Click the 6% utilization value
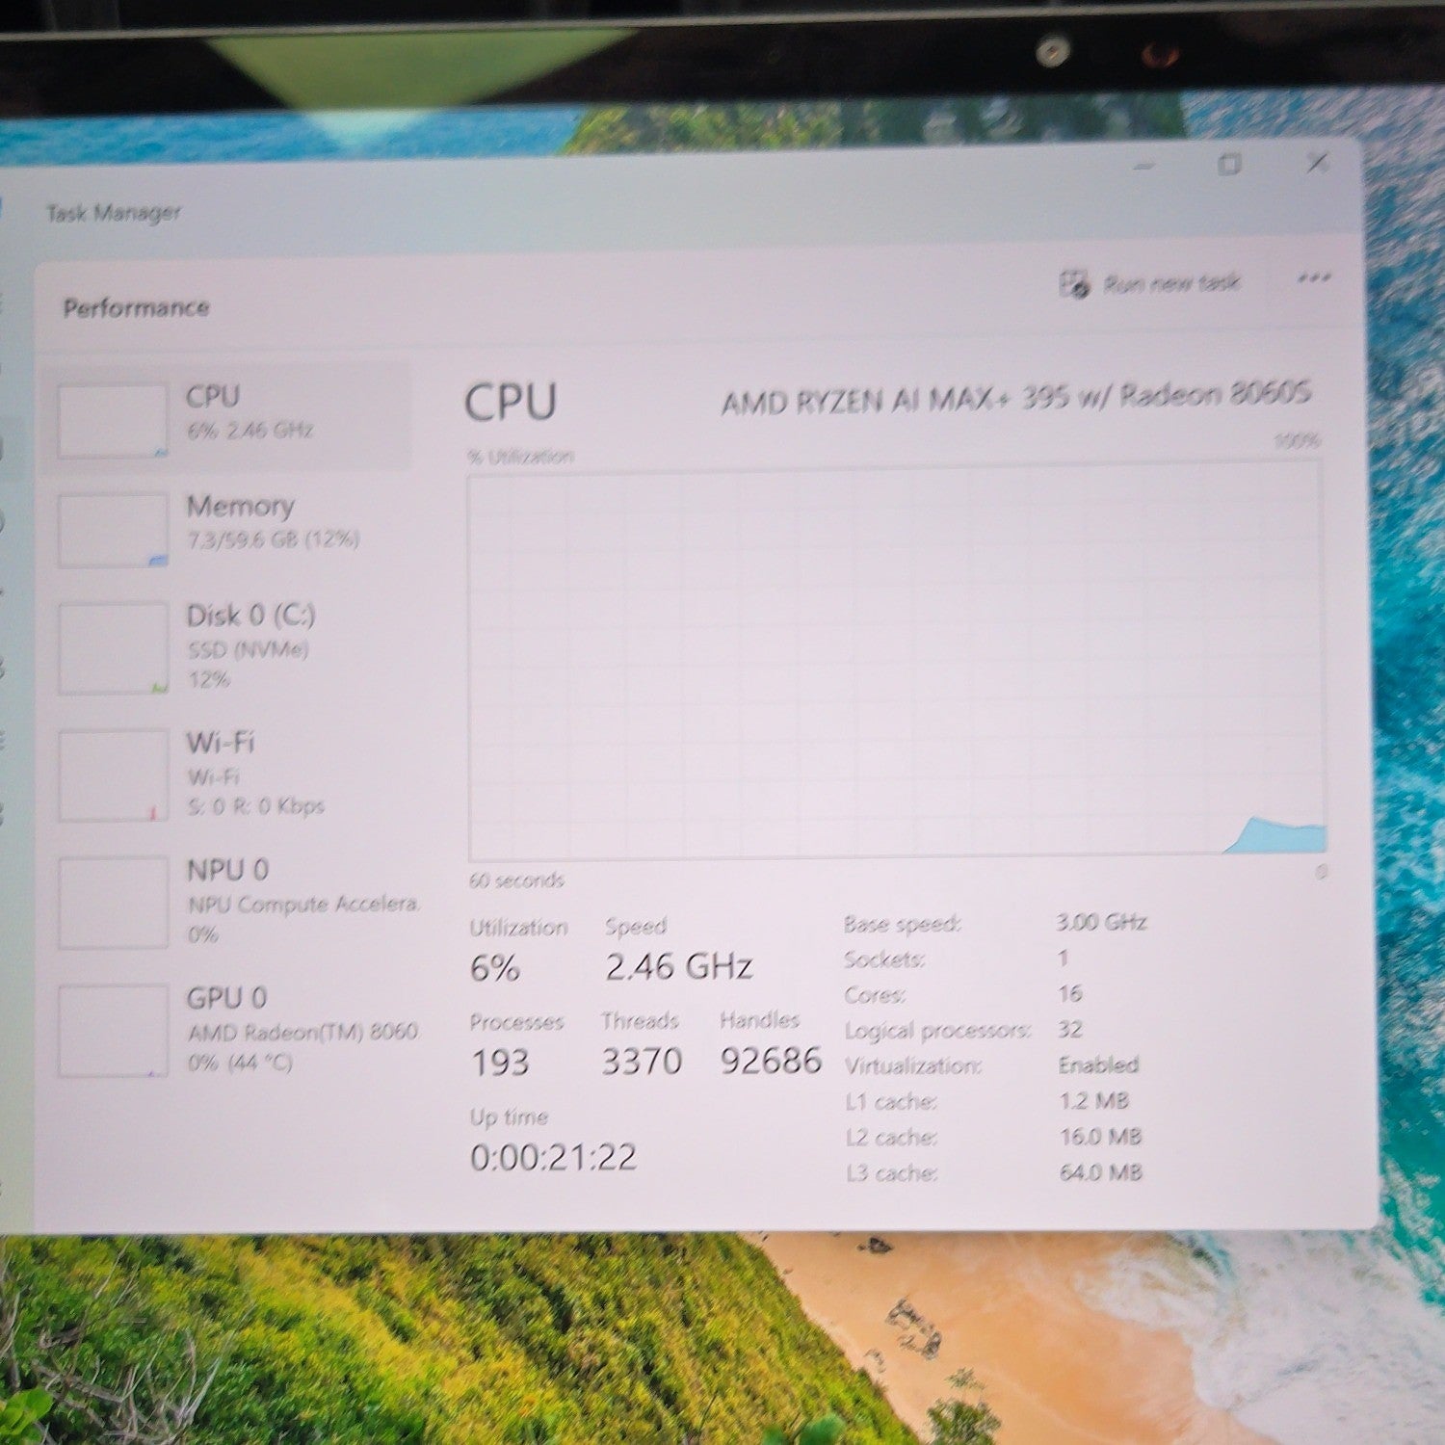Image resolution: width=1445 pixels, height=1445 pixels. (495, 967)
